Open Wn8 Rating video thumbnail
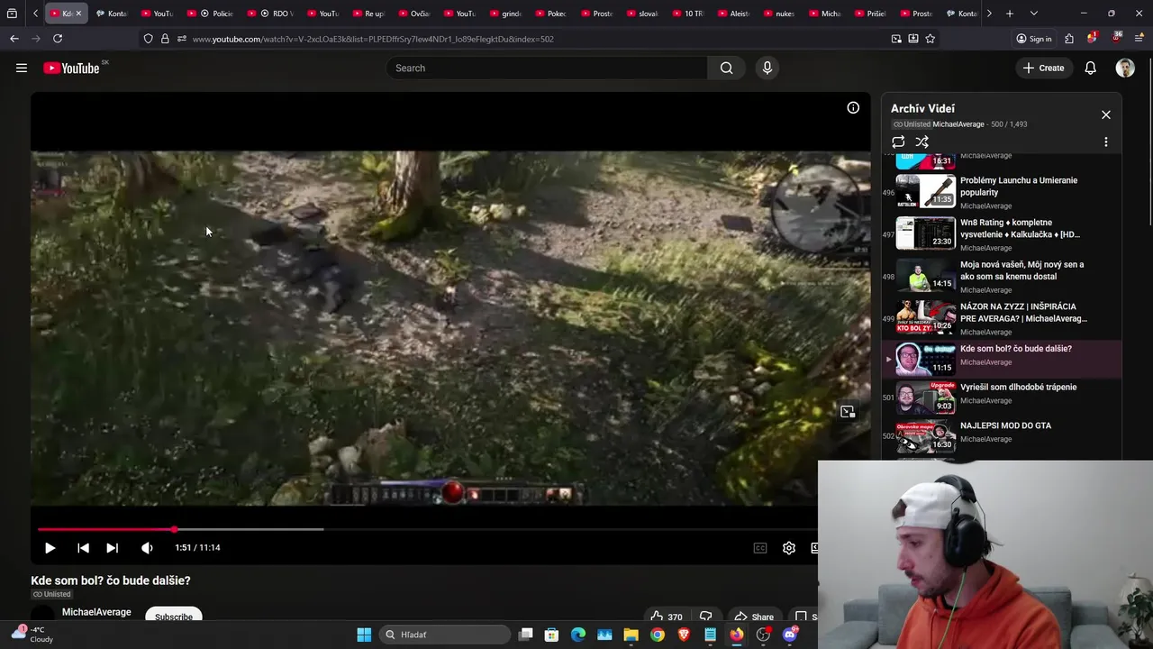This screenshot has width=1153, height=649. pyautogui.click(x=925, y=233)
